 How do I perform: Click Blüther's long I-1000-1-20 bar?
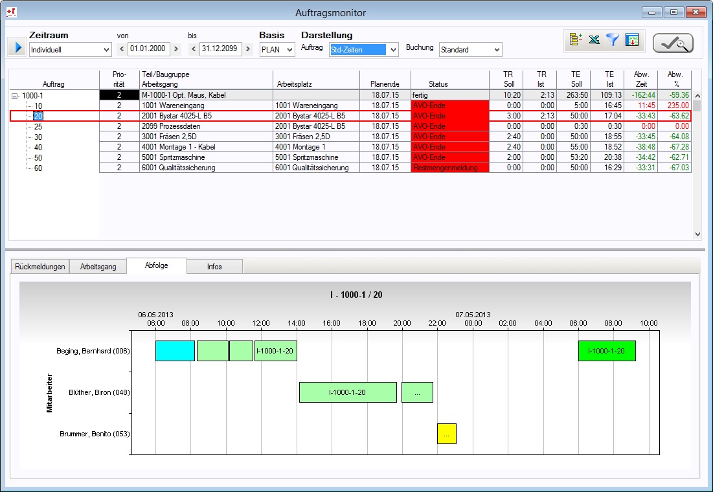click(348, 392)
